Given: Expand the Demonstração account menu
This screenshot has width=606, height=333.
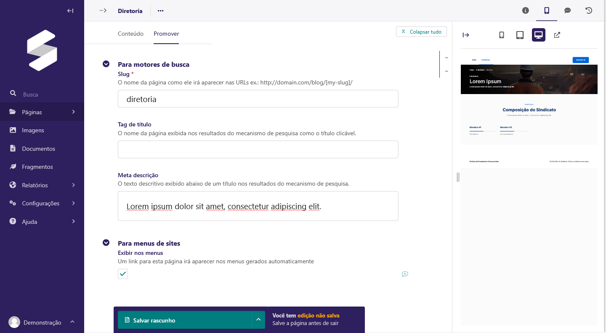Looking at the screenshot, I should point(72,322).
